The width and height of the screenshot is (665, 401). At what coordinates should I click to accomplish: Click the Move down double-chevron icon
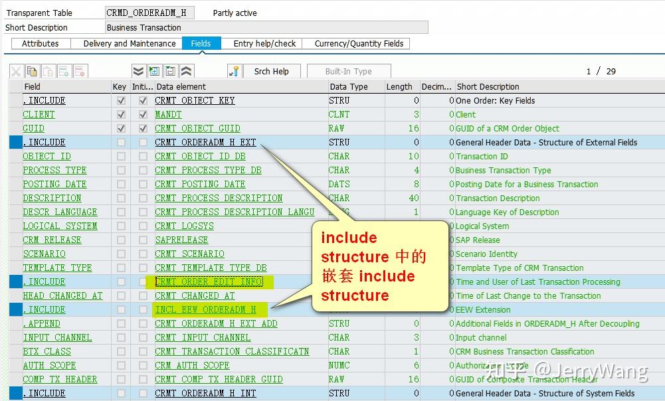[138, 70]
